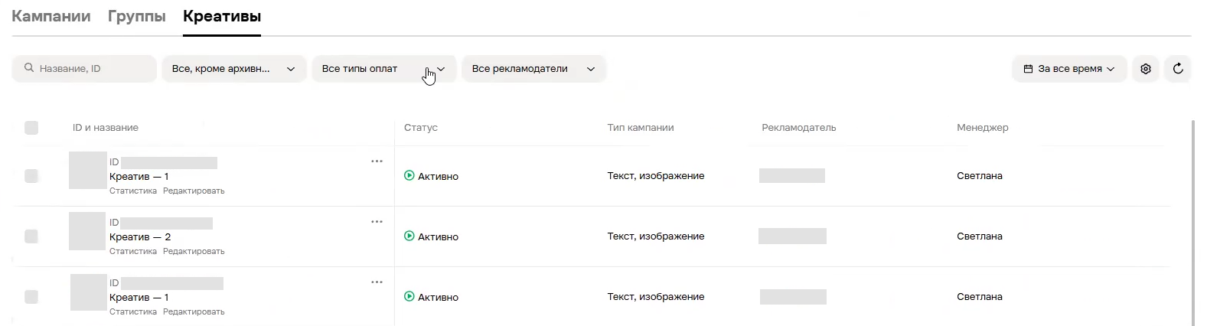Expand the Все, кроме архивн... status filter
Viewport: 1207px width, 326px height.
tap(233, 69)
